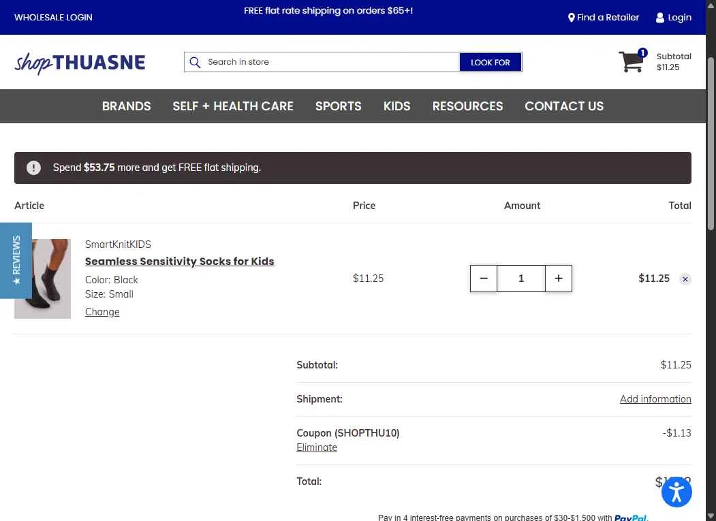
Task: Click Add information for shipment
Action: click(655, 399)
